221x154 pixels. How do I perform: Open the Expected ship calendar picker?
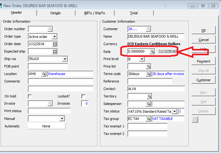[55, 51]
